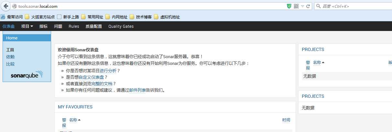
Task: Follow the 自定义仪表盘 link
Action: tap(91, 77)
